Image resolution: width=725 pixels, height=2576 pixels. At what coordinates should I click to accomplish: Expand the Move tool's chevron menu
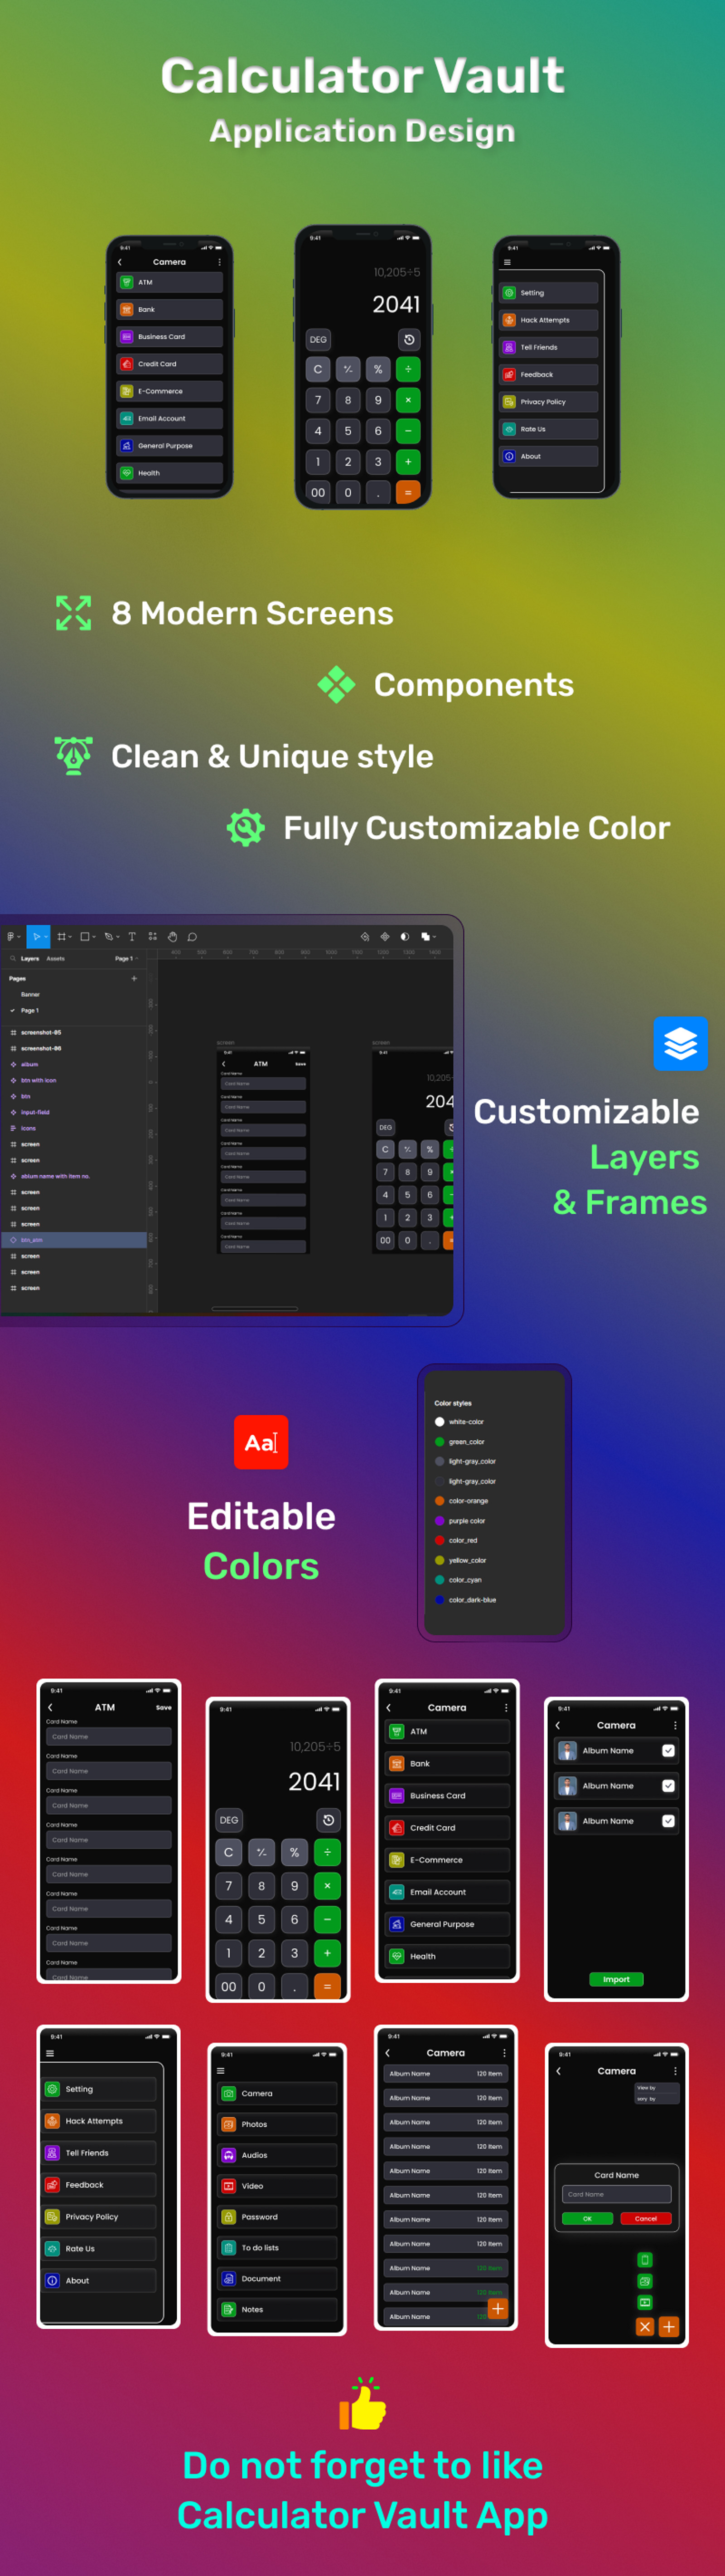click(46, 937)
